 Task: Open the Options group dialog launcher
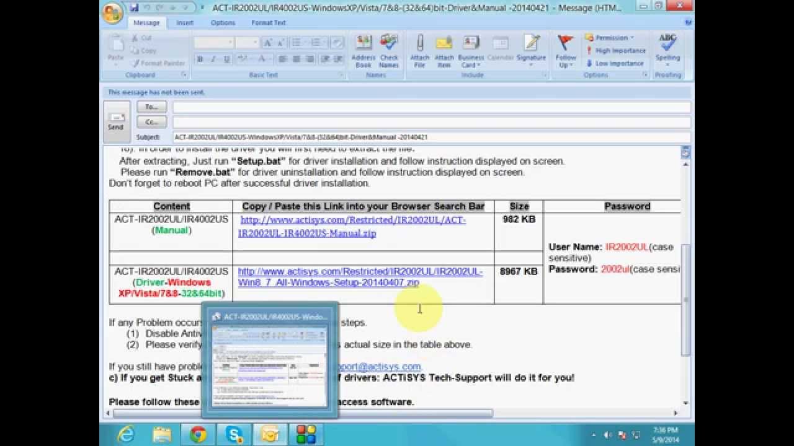pos(645,75)
